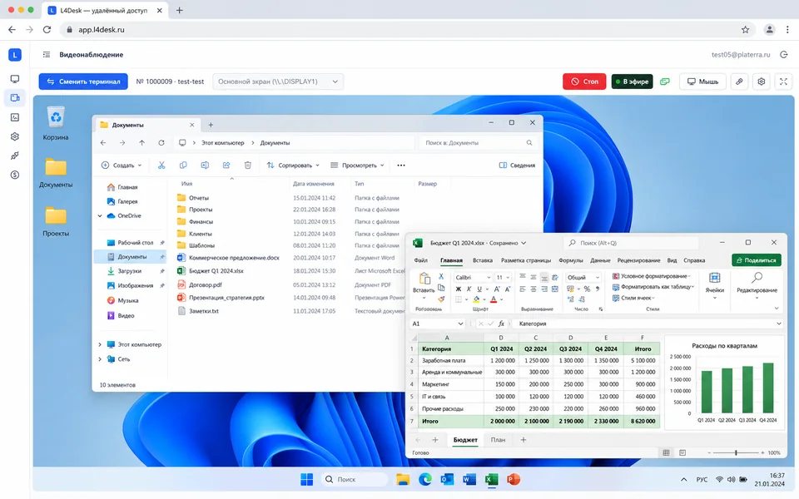Open Условное форматирование in Excel
Image resolution: width=799 pixels, height=499 pixels.
point(651,276)
